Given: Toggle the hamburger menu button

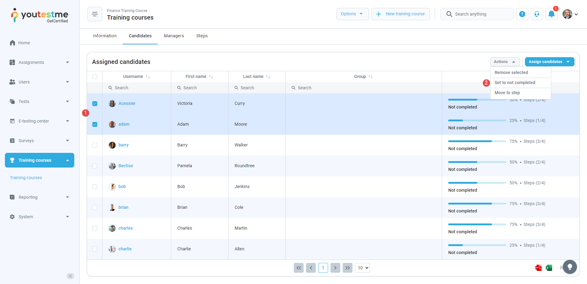Looking at the screenshot, I should pos(95,14).
